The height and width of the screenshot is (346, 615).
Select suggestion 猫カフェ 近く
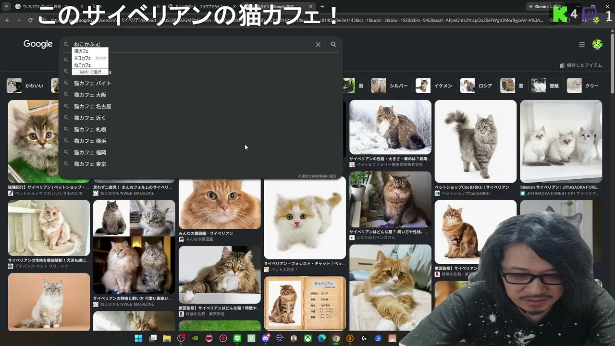pyautogui.click(x=200, y=118)
